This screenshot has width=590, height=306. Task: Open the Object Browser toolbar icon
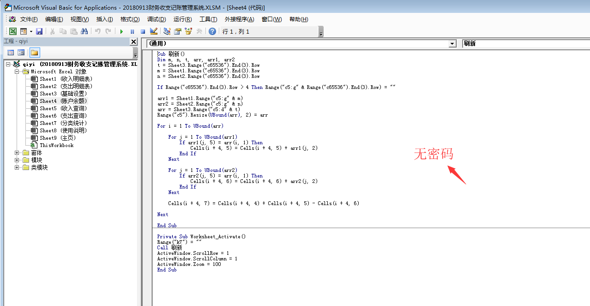(188, 31)
